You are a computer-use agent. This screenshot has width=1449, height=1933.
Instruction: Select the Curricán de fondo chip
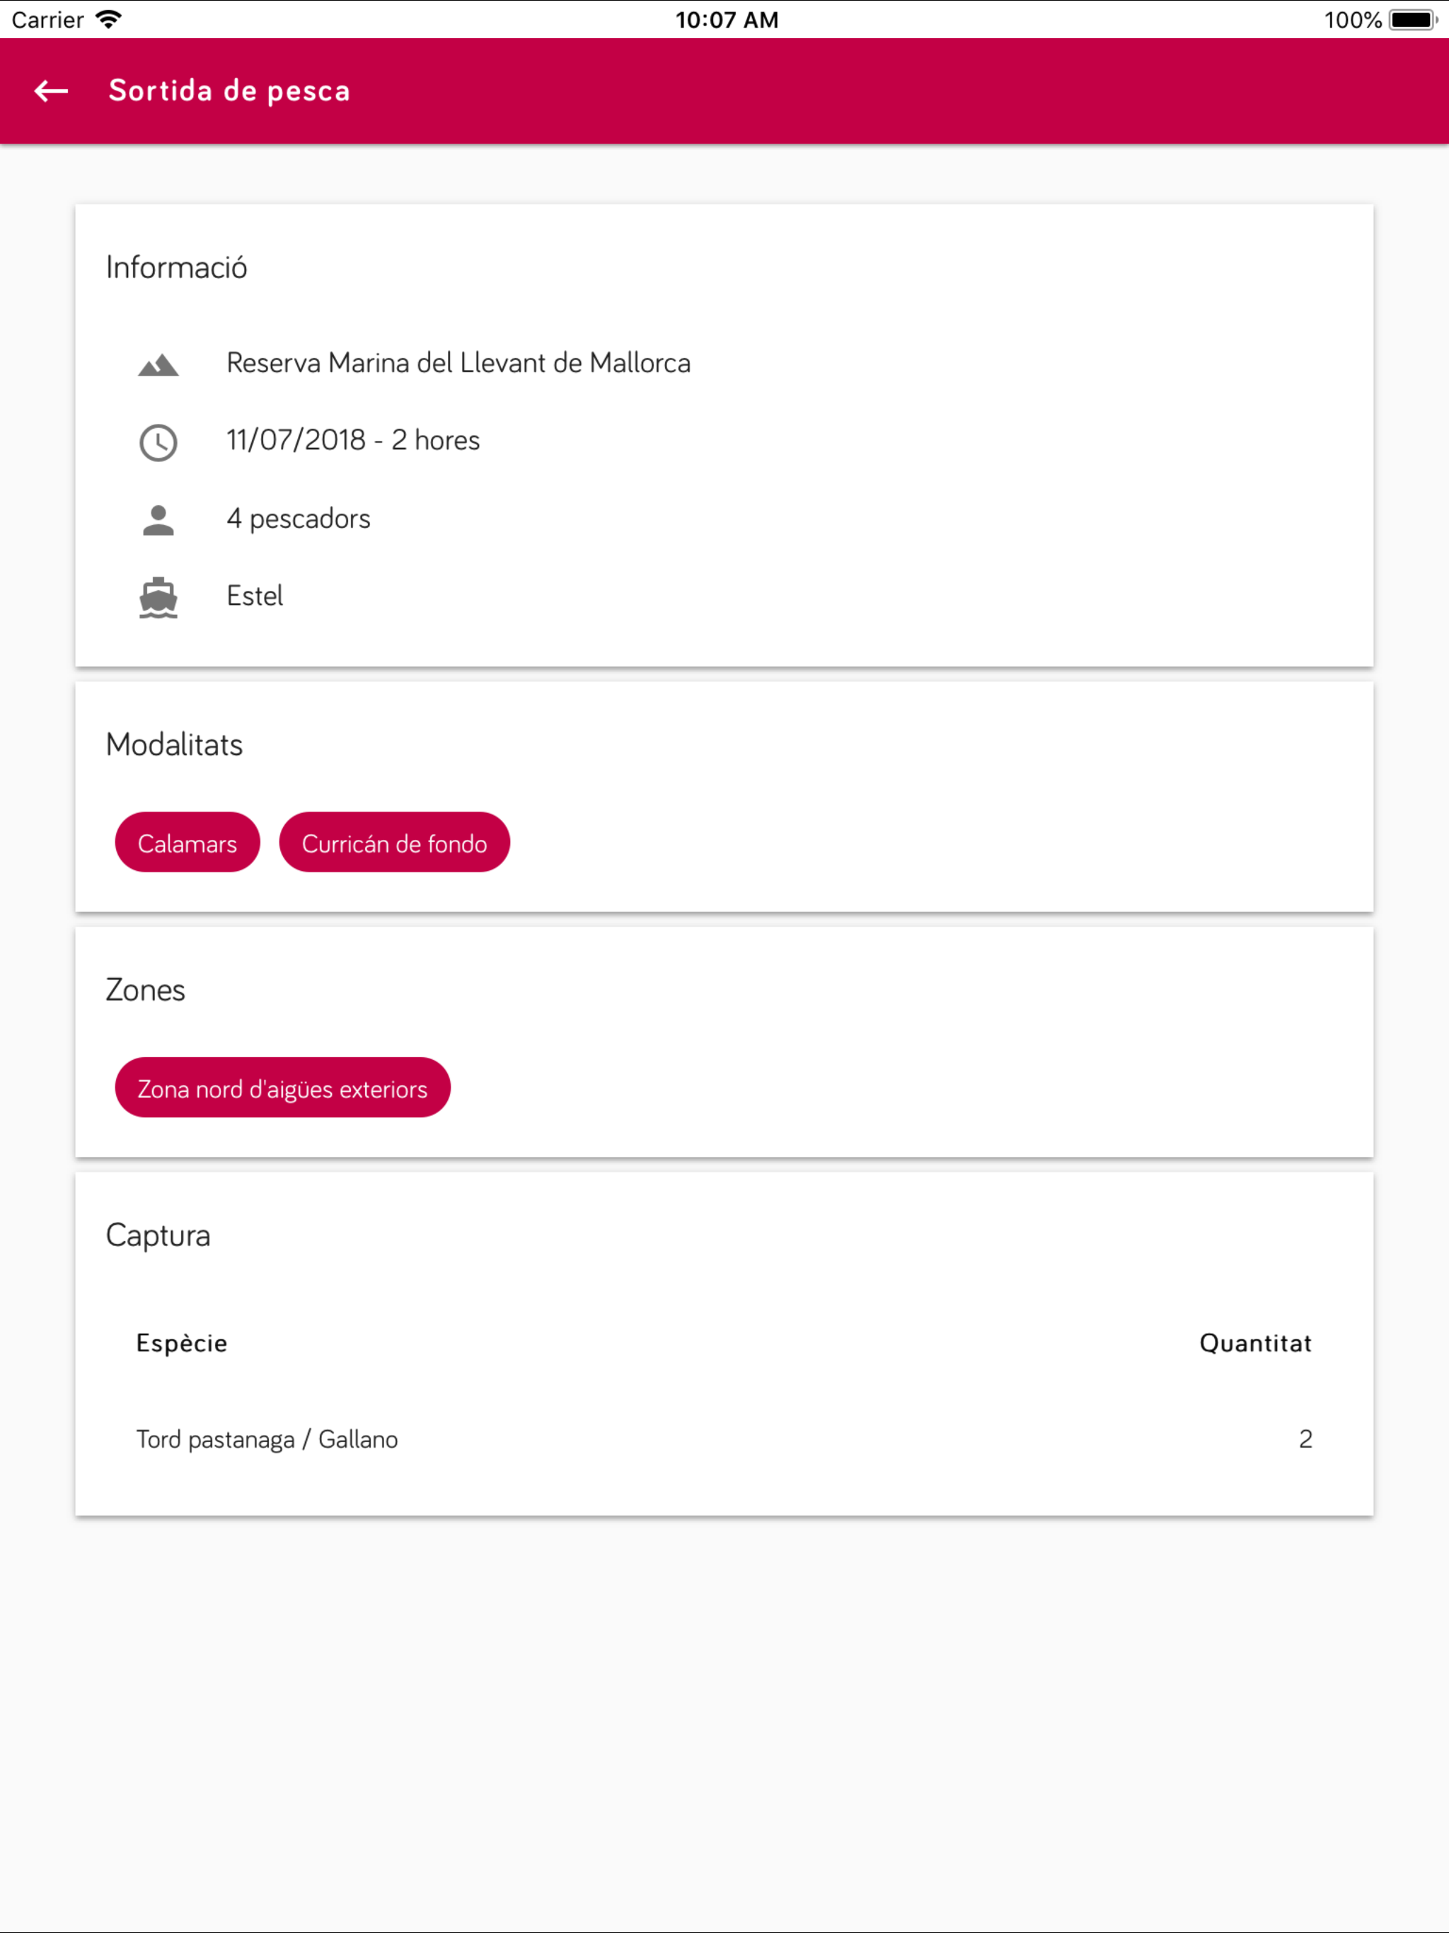(394, 843)
